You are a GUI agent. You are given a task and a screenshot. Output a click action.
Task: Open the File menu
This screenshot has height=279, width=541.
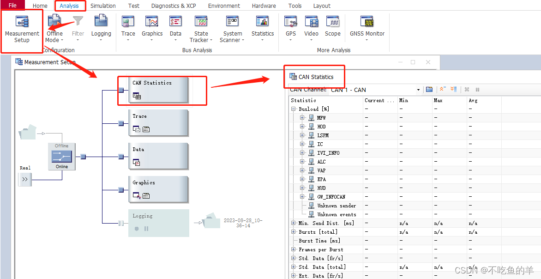pos(12,5)
